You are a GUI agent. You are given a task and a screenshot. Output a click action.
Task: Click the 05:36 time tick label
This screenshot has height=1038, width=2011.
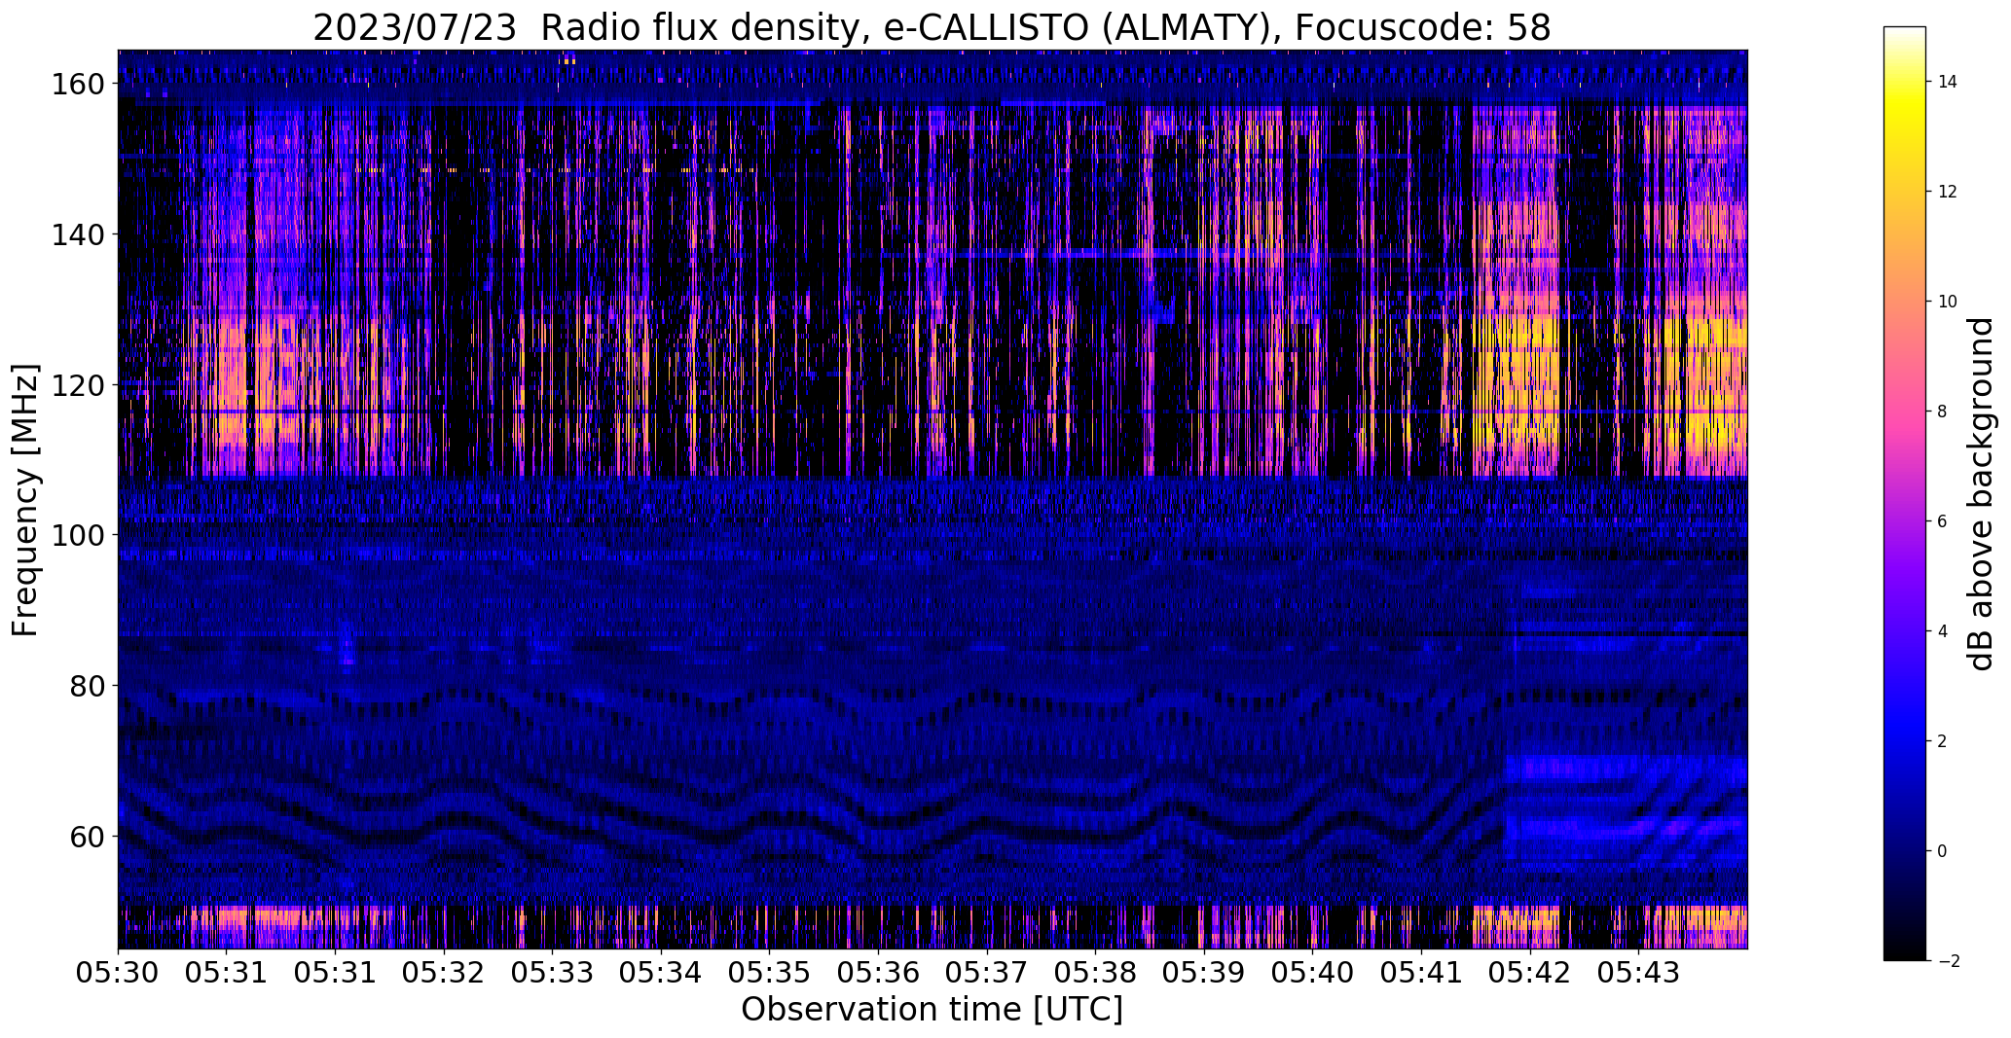(x=878, y=973)
